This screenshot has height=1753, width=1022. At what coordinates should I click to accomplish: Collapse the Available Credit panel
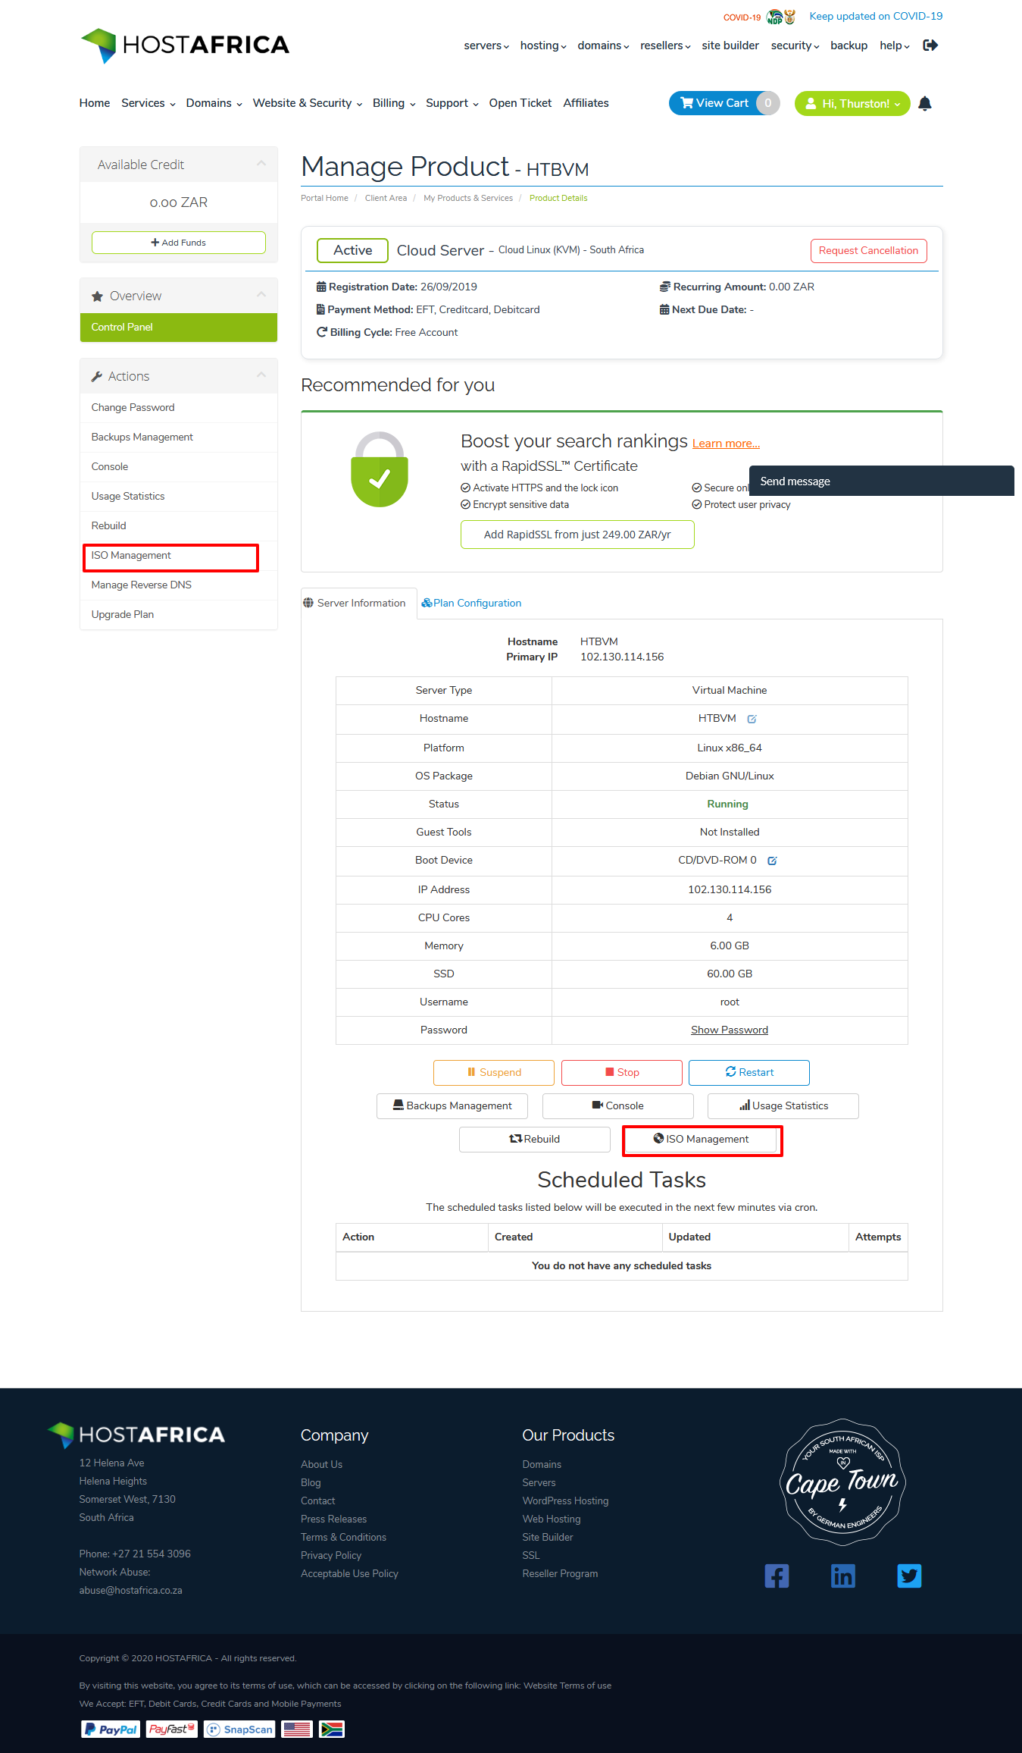click(261, 164)
